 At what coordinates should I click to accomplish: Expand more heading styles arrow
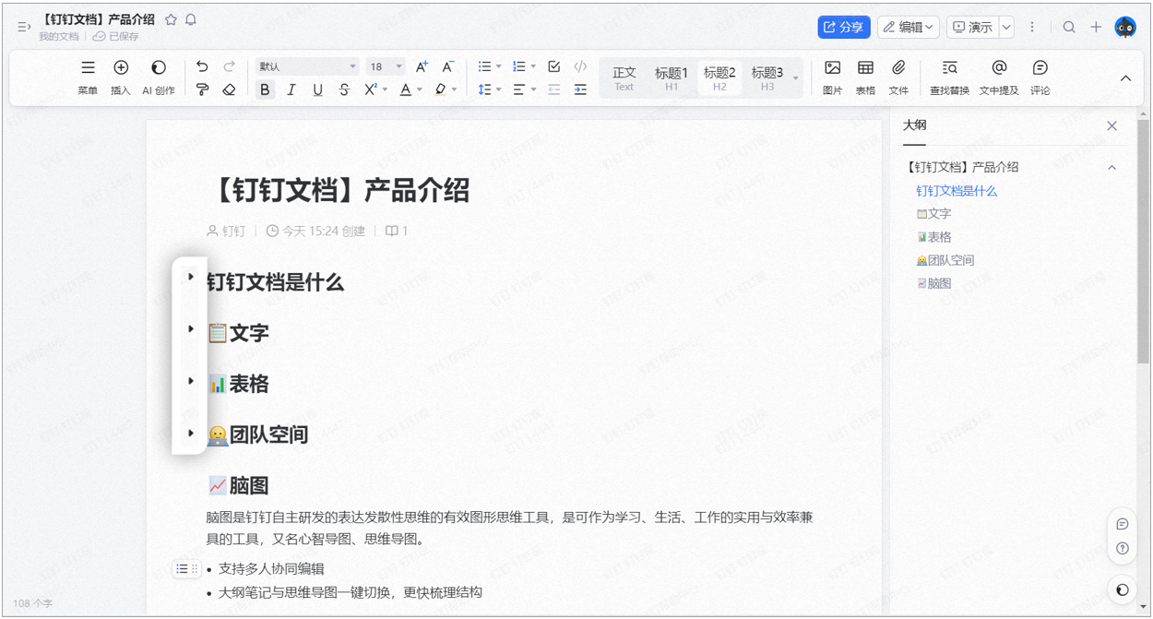tap(796, 78)
